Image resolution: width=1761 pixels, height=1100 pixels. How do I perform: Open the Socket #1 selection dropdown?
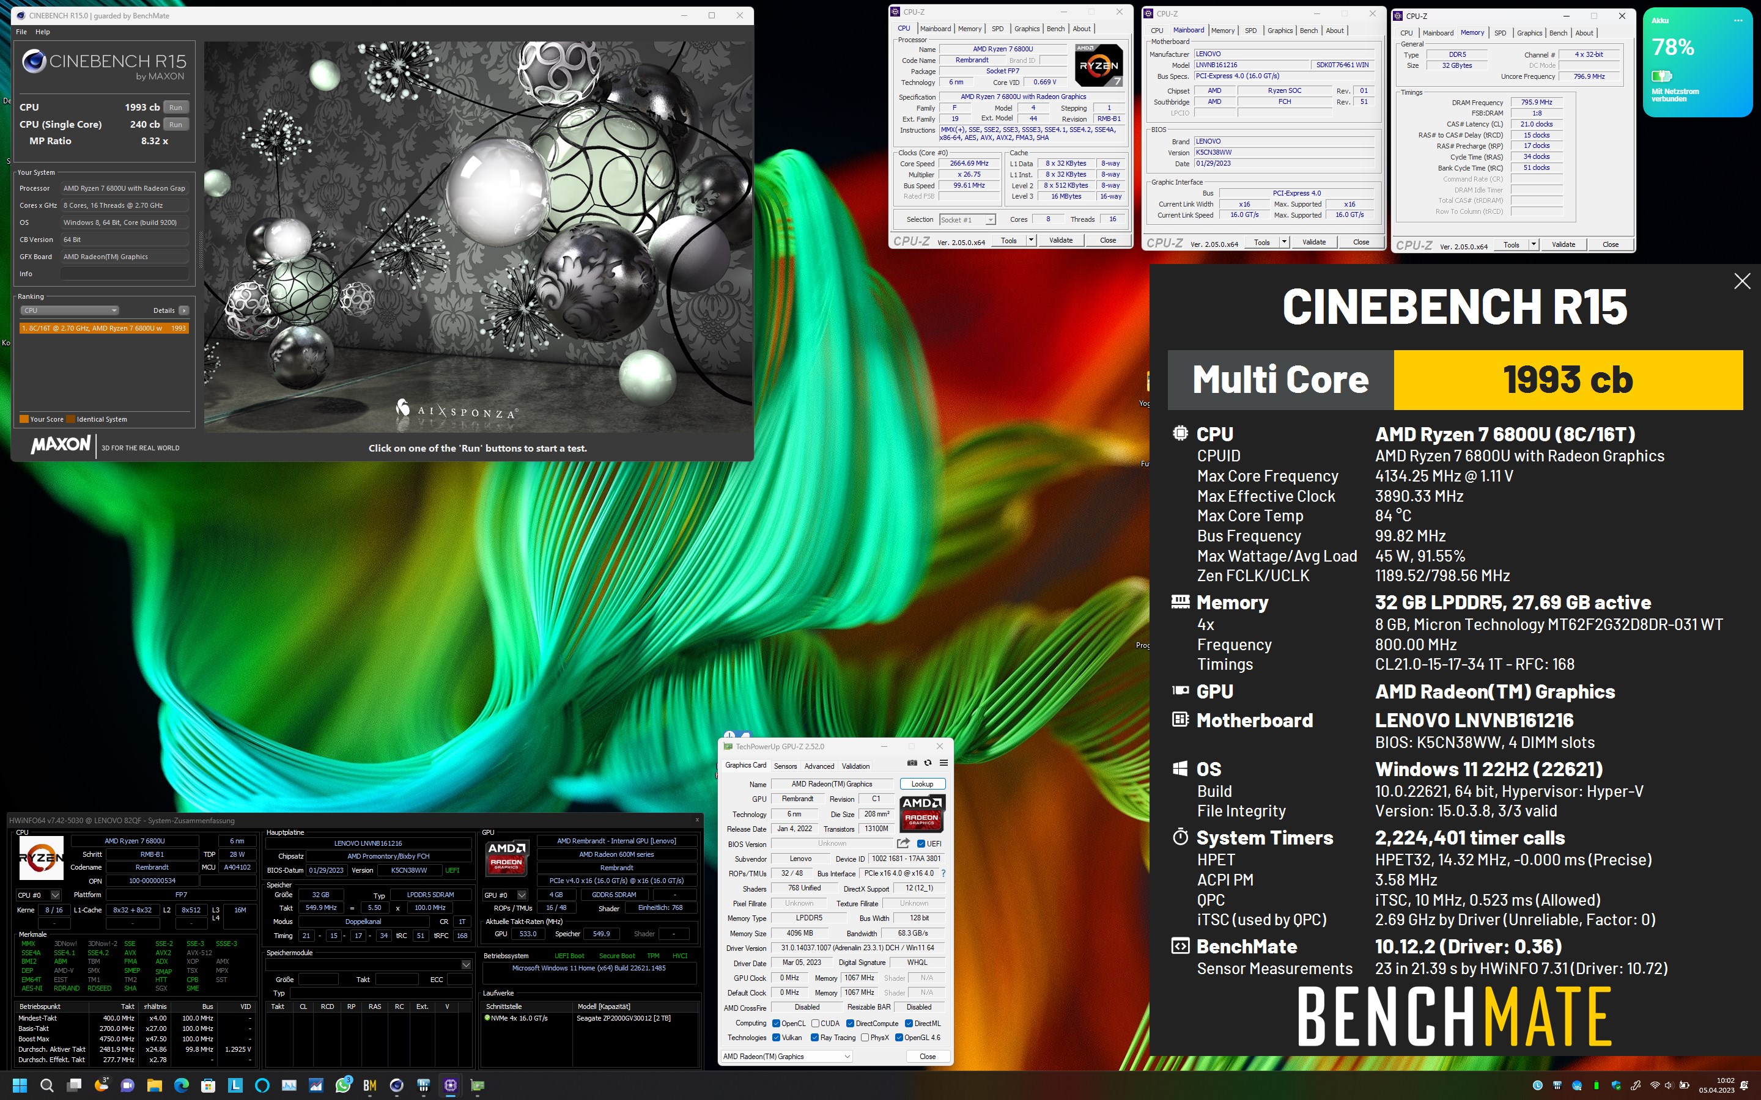pos(967,220)
